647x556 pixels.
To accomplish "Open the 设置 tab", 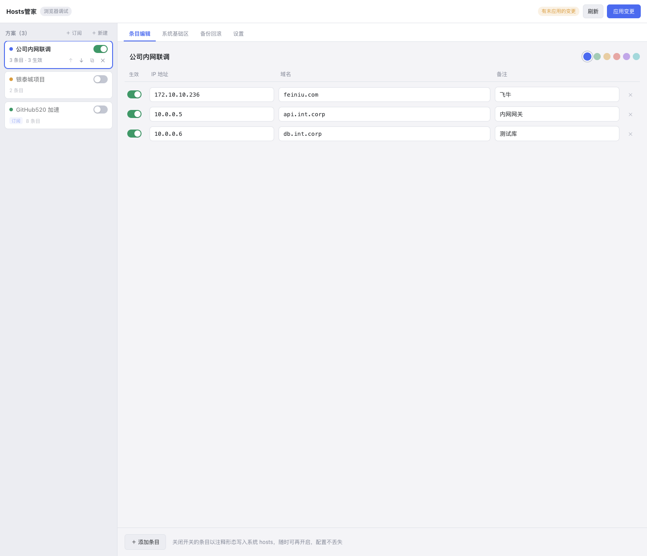I will pos(239,34).
